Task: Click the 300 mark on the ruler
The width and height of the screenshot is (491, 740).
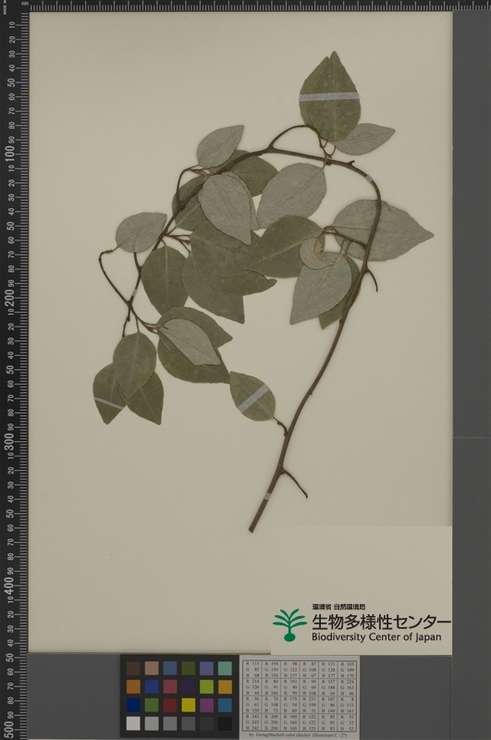Action: (x=10, y=442)
